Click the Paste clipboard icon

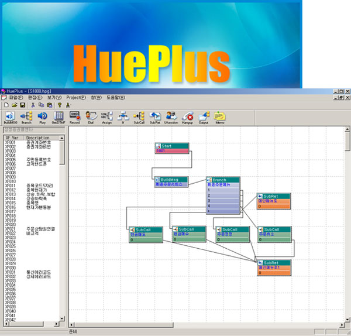(x=50, y=105)
